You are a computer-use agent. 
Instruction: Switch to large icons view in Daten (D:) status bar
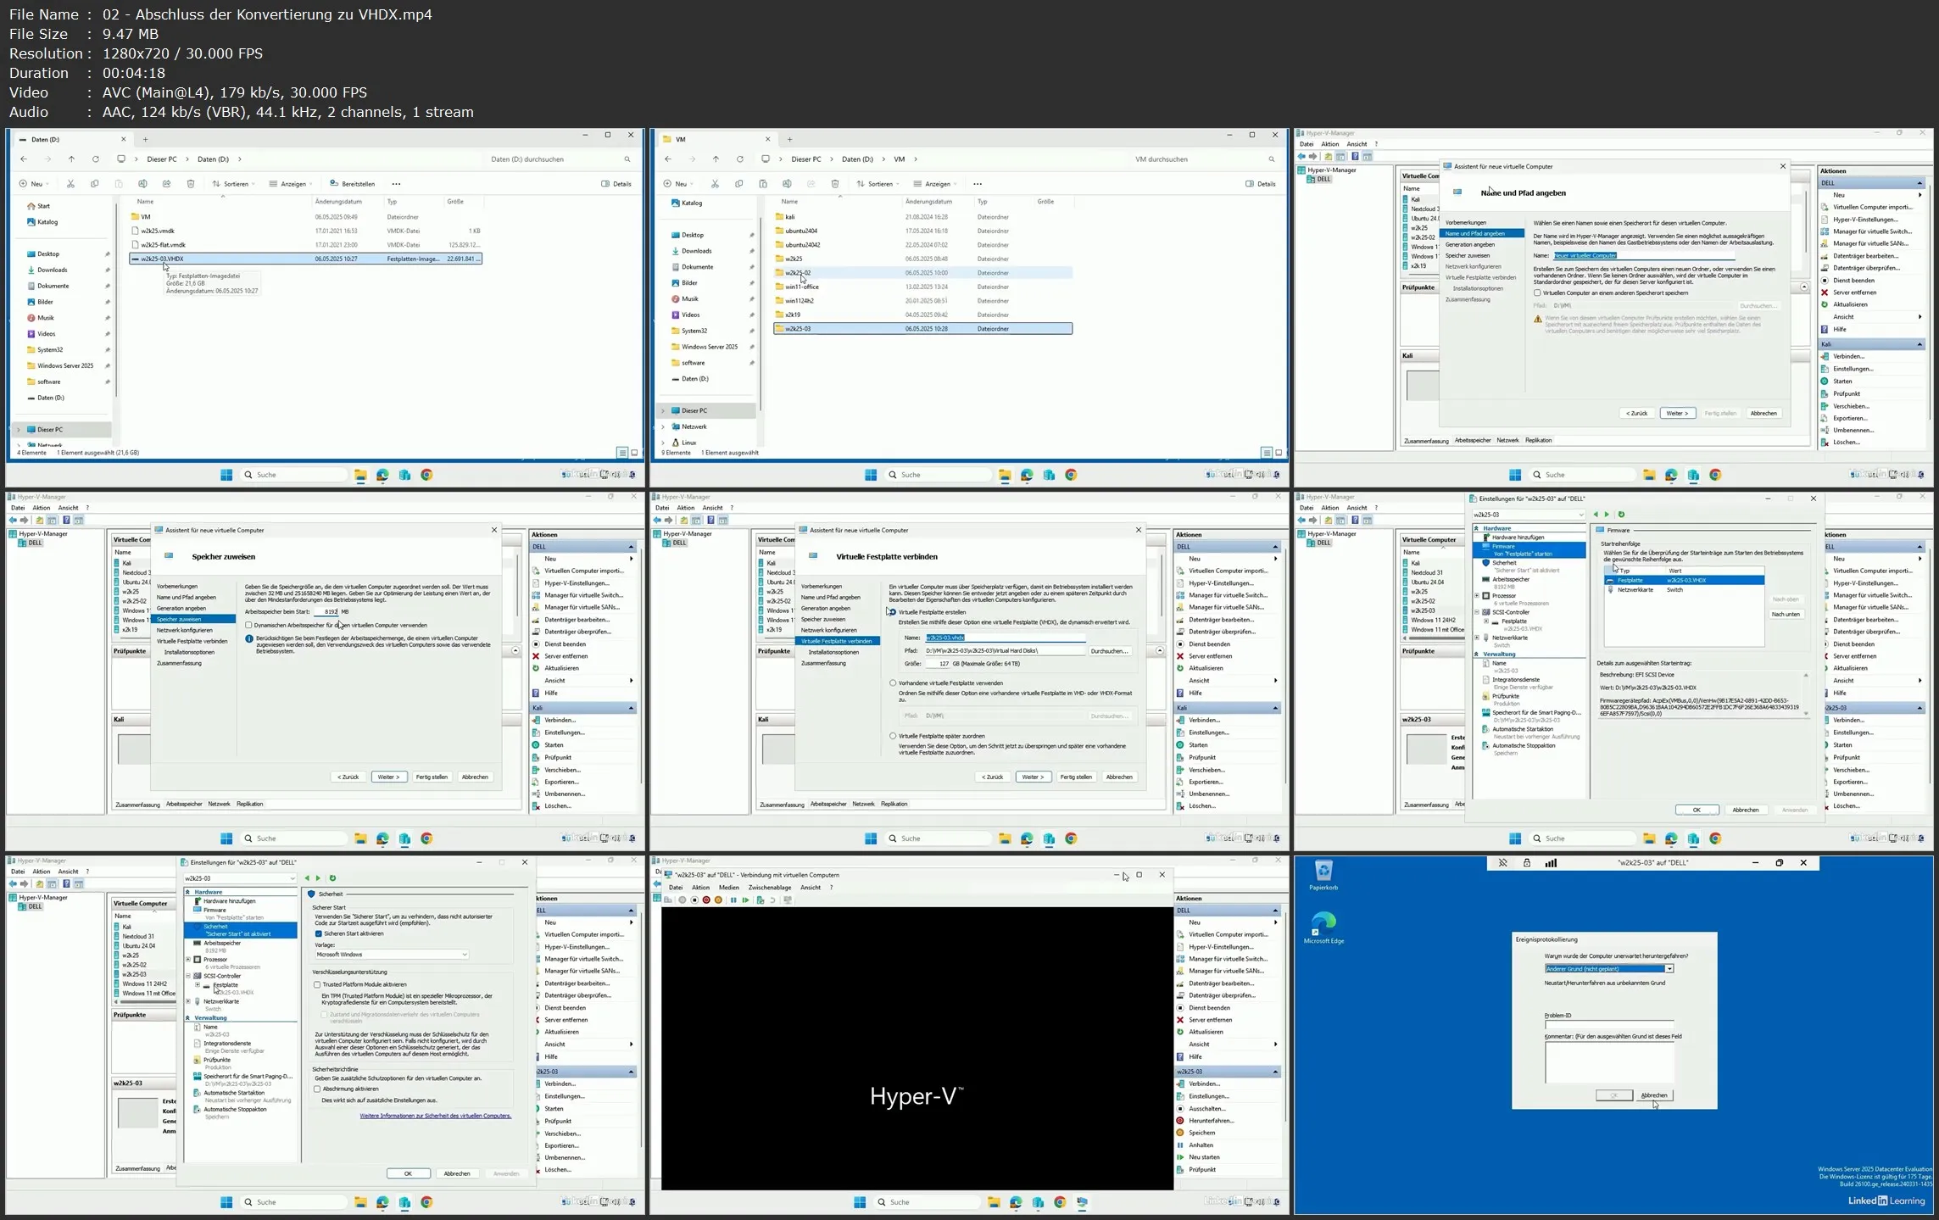tap(635, 453)
